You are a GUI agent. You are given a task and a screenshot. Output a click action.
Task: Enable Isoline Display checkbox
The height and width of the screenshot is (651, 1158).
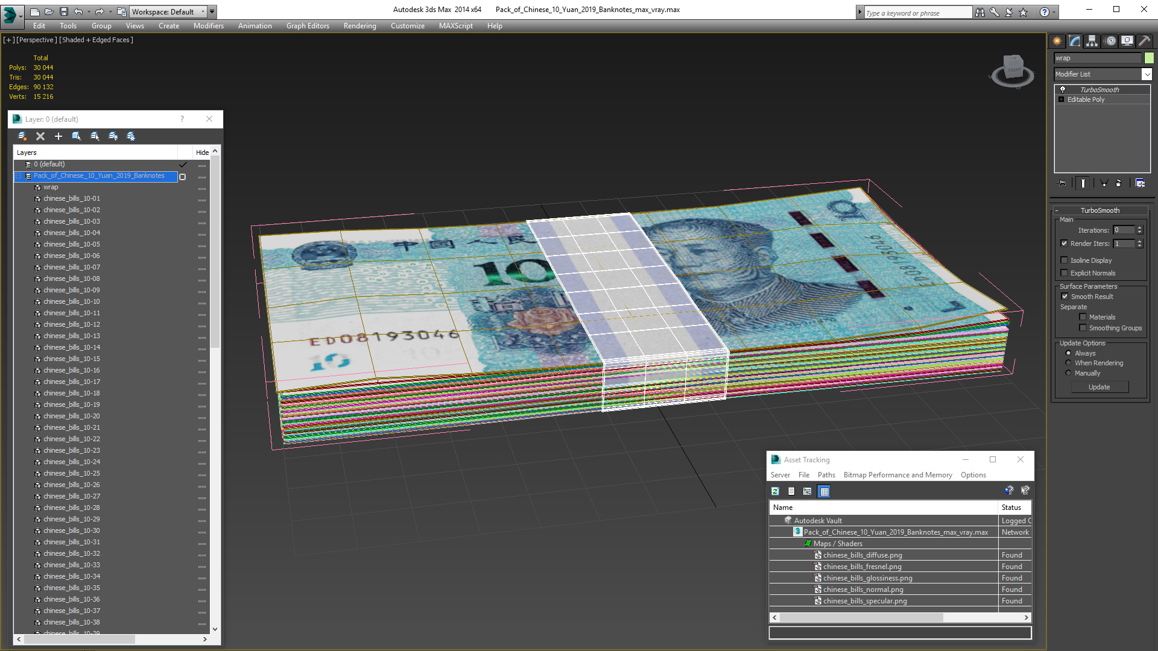click(x=1064, y=260)
